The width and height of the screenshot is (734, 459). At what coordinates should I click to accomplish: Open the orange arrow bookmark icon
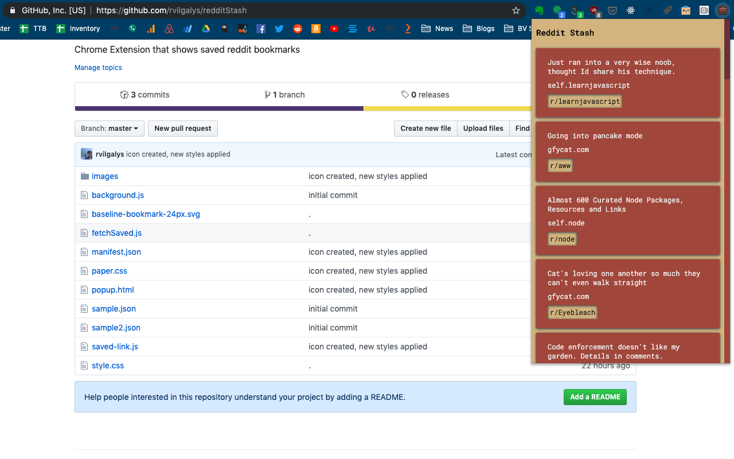(x=408, y=29)
